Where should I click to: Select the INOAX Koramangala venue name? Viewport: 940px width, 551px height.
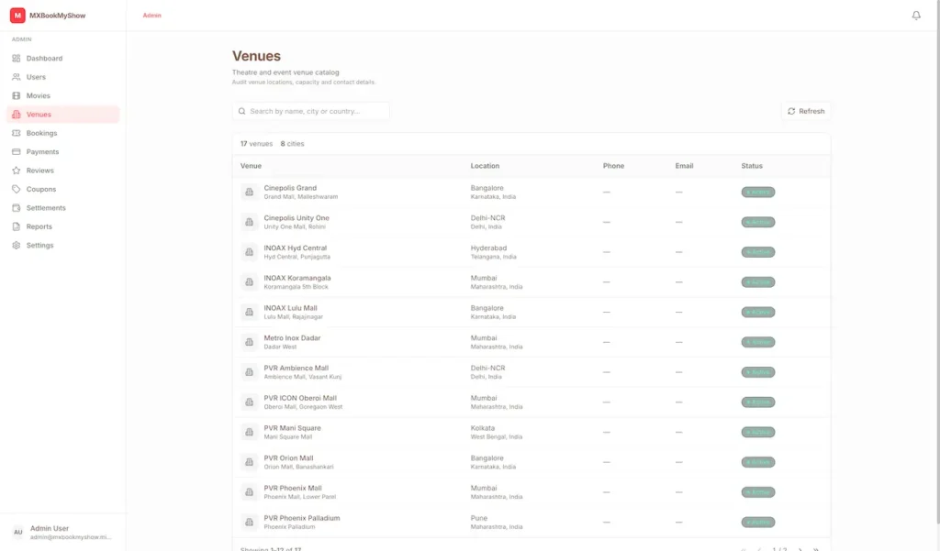tap(297, 278)
